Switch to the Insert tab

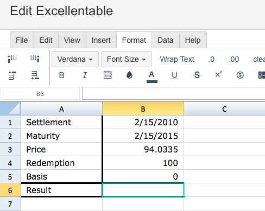[x=101, y=40]
